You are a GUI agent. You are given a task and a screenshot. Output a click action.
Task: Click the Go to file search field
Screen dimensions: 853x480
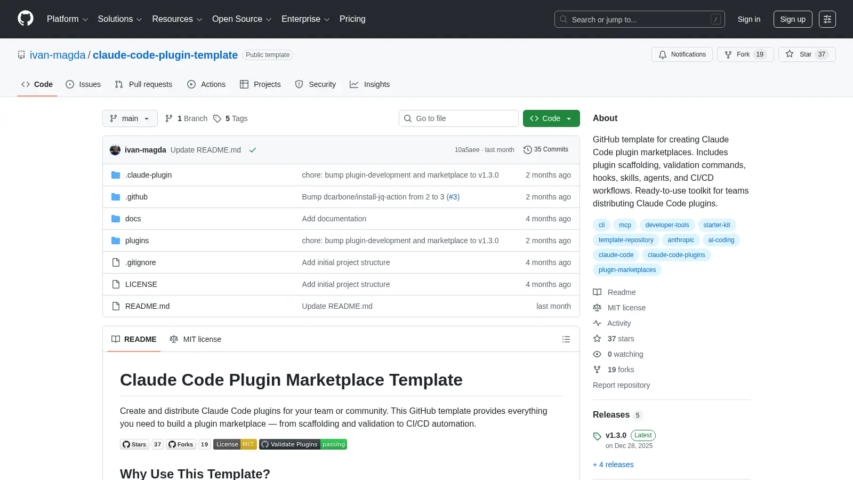(x=458, y=118)
